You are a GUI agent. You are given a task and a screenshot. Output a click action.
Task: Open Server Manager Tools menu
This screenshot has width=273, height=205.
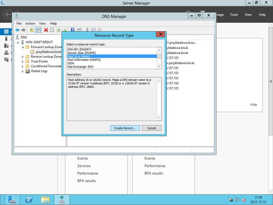[x=234, y=15]
